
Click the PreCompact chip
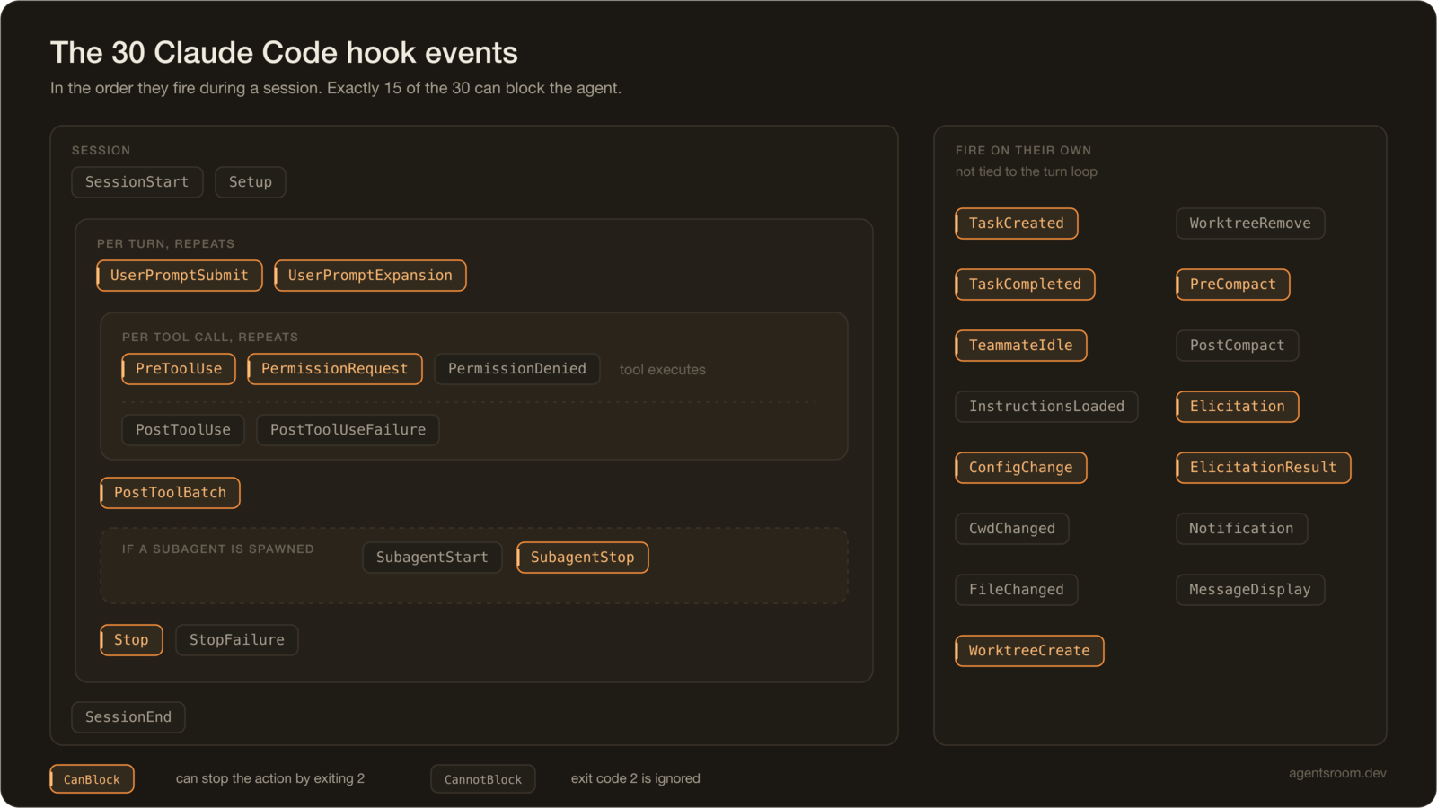coord(1233,285)
